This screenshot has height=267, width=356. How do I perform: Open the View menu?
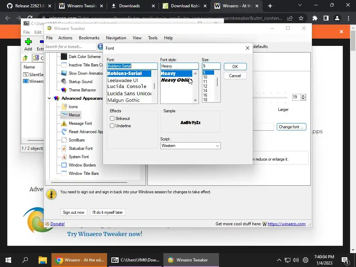point(137,38)
